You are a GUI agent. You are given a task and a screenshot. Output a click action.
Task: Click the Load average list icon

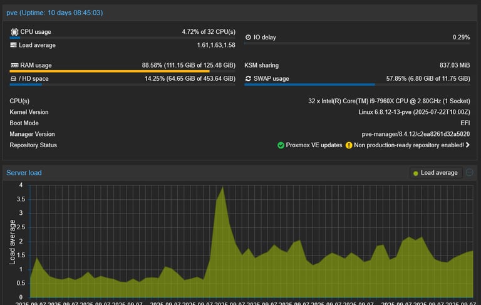[x=13, y=45]
